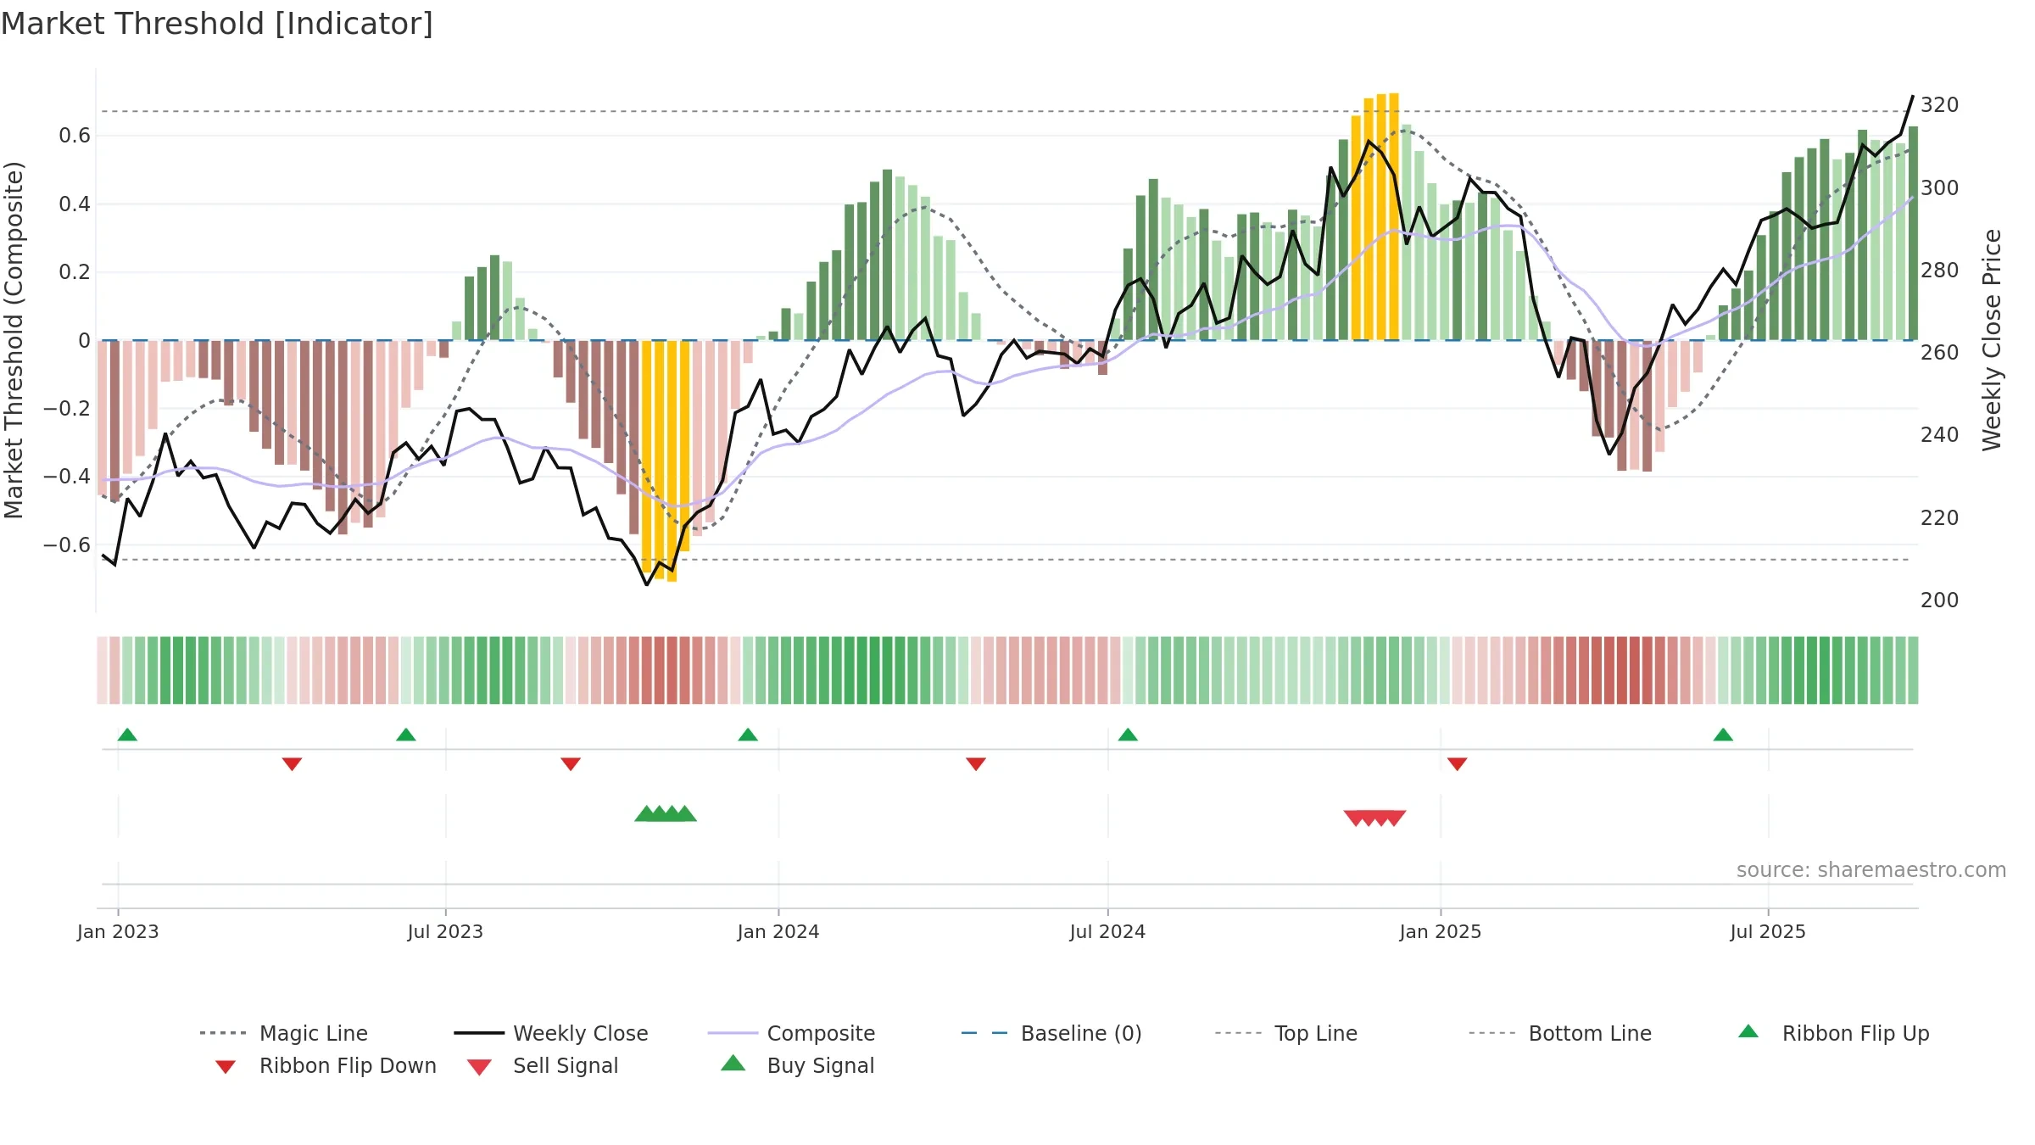
Task: Click the Ribbon Flip Down marker after Jul 2023
Action: tap(571, 764)
